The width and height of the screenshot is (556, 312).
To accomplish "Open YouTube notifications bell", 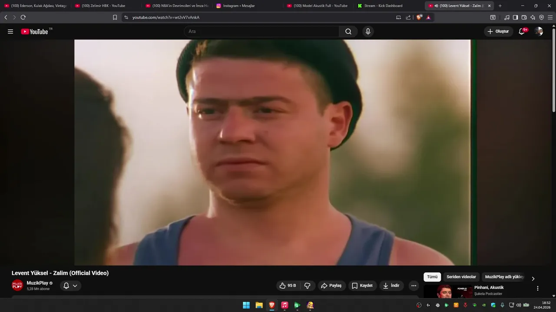I will 522,31.
